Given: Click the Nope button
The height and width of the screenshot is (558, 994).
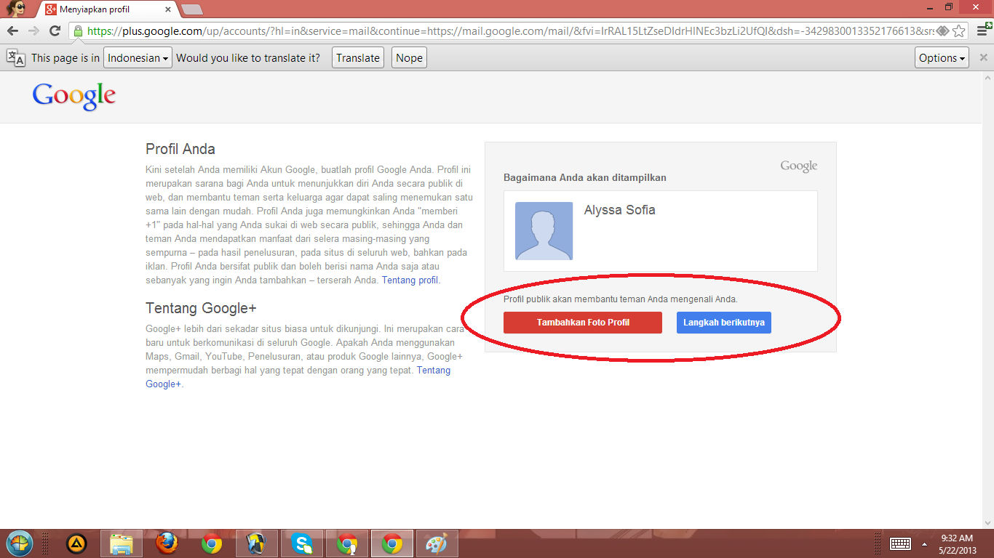Looking at the screenshot, I should (409, 58).
